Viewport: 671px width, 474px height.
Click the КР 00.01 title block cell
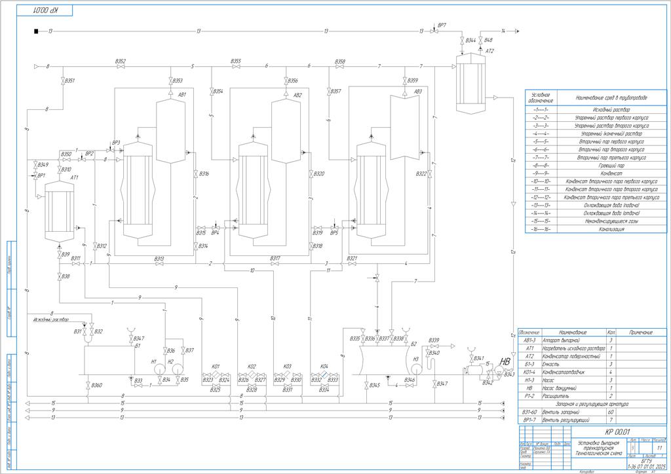[617, 432]
